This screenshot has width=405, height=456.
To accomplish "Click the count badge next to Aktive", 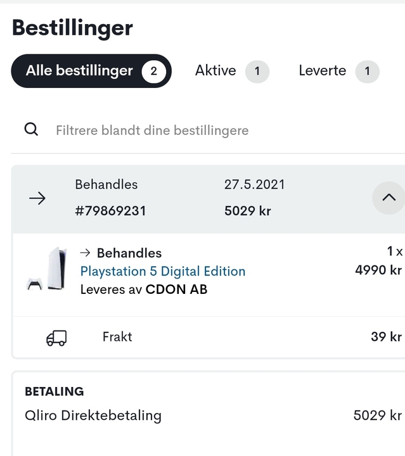I will click(x=257, y=71).
